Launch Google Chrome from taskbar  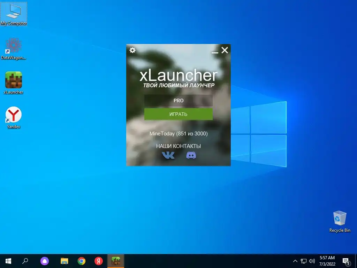point(82,261)
